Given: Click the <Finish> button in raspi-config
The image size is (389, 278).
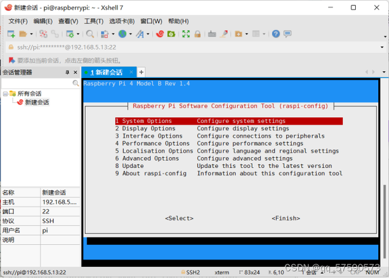Looking at the screenshot, I should 286,218.
